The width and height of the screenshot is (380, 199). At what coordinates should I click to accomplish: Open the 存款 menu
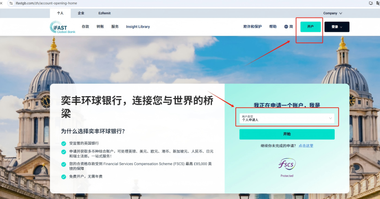click(x=85, y=27)
